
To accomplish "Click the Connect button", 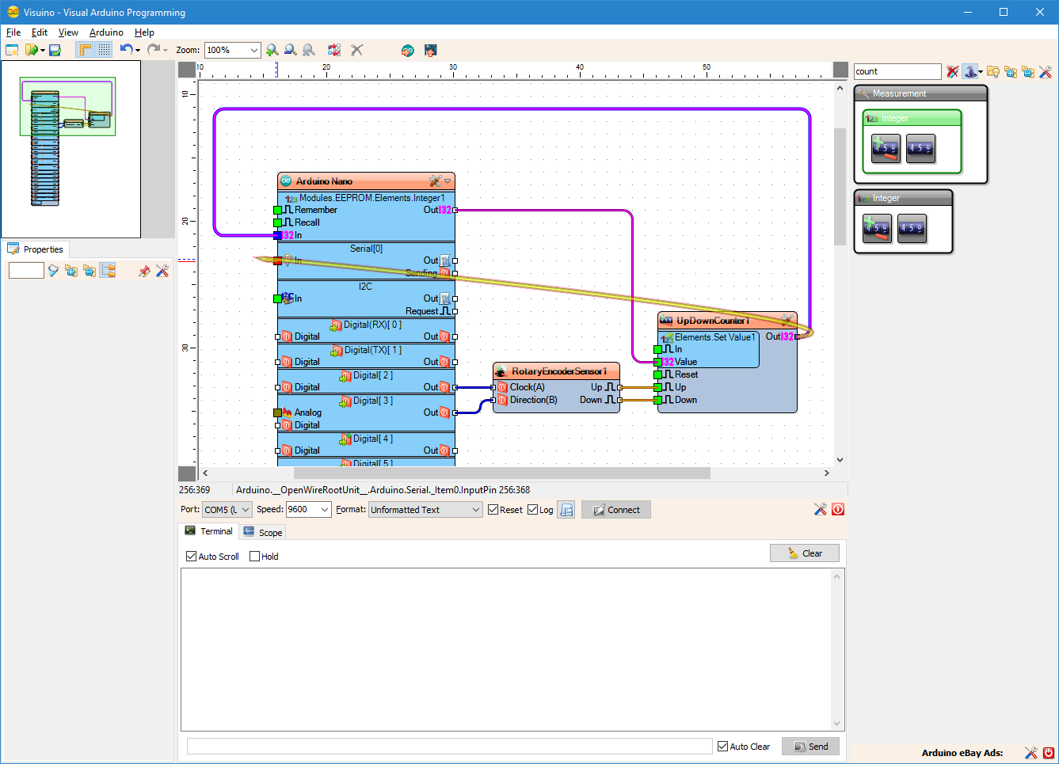I will coord(616,510).
